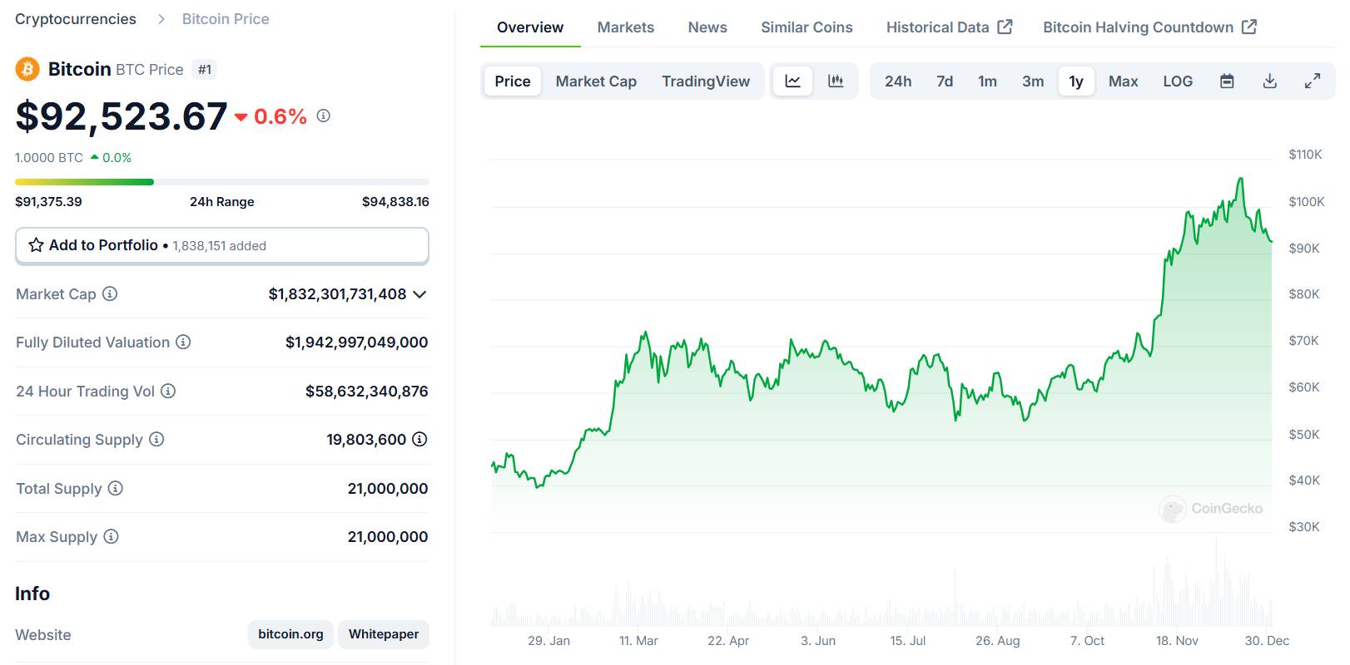1350x665 pixels.
Task: Click Add to Portfolio button
Action: pos(222,246)
